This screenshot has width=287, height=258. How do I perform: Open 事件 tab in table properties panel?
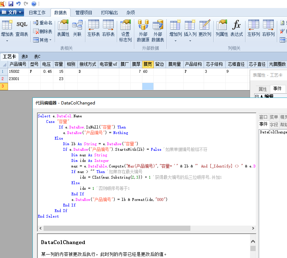pos(277,89)
